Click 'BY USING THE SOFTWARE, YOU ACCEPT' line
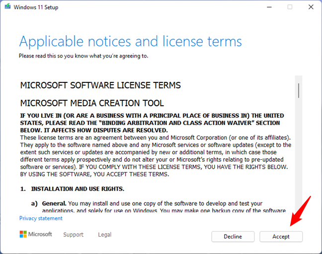 click(x=94, y=174)
